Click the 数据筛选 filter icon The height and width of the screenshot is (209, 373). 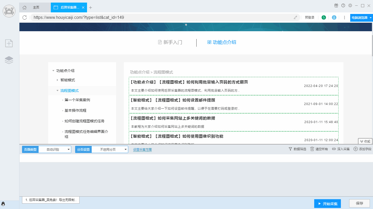(x=290, y=149)
